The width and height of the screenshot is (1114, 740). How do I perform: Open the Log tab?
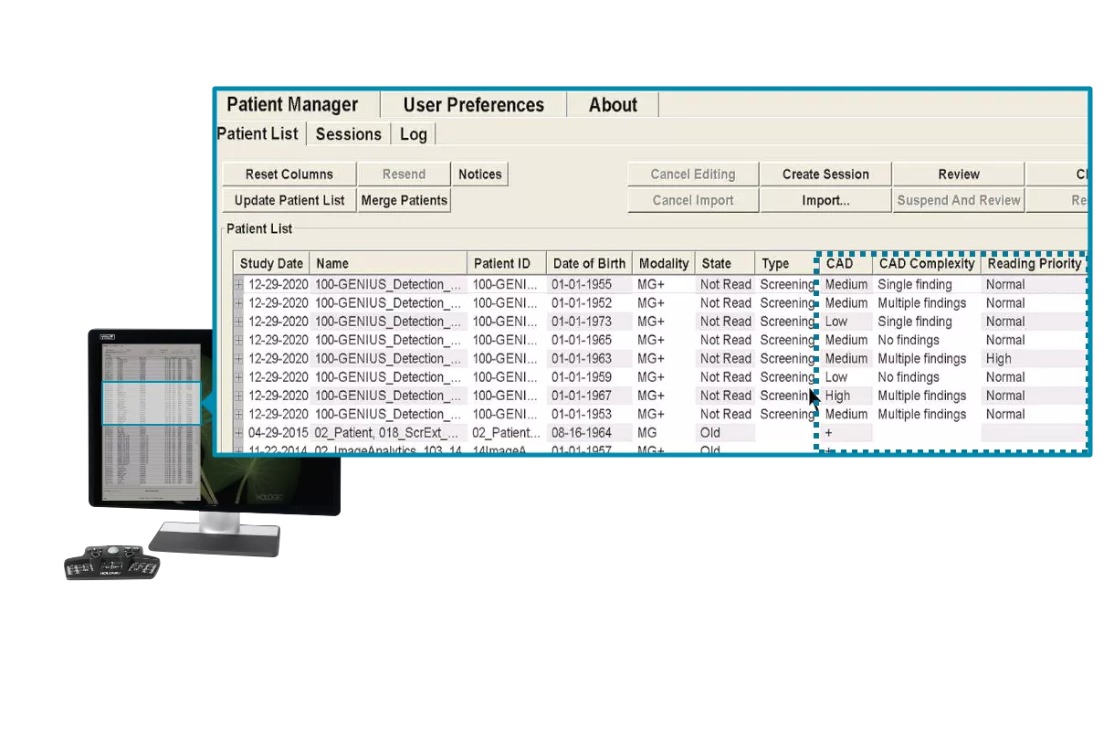[x=413, y=133]
